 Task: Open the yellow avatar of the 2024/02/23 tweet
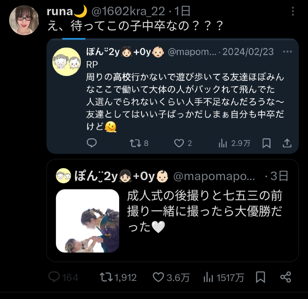pyautogui.click(x=66, y=62)
